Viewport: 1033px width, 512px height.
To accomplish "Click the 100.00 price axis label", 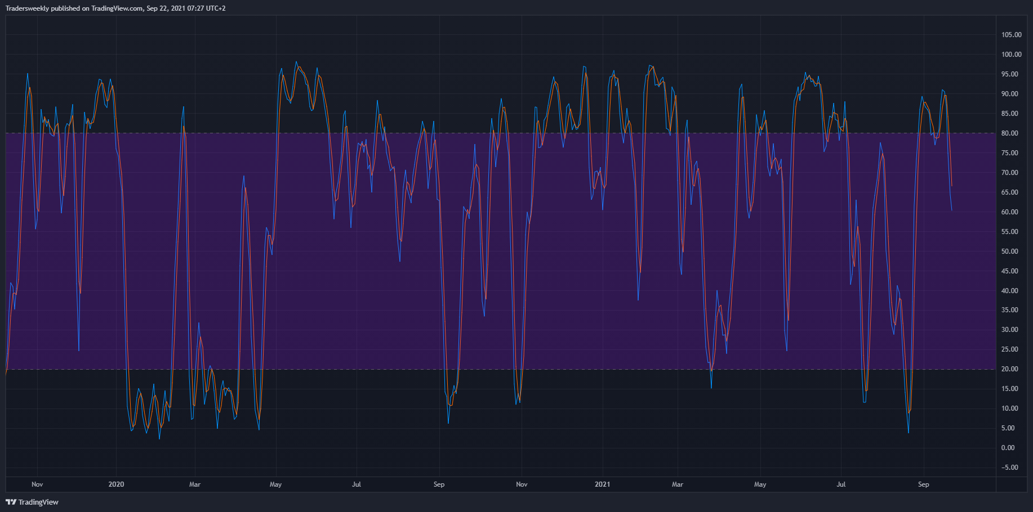I will pyautogui.click(x=1011, y=55).
